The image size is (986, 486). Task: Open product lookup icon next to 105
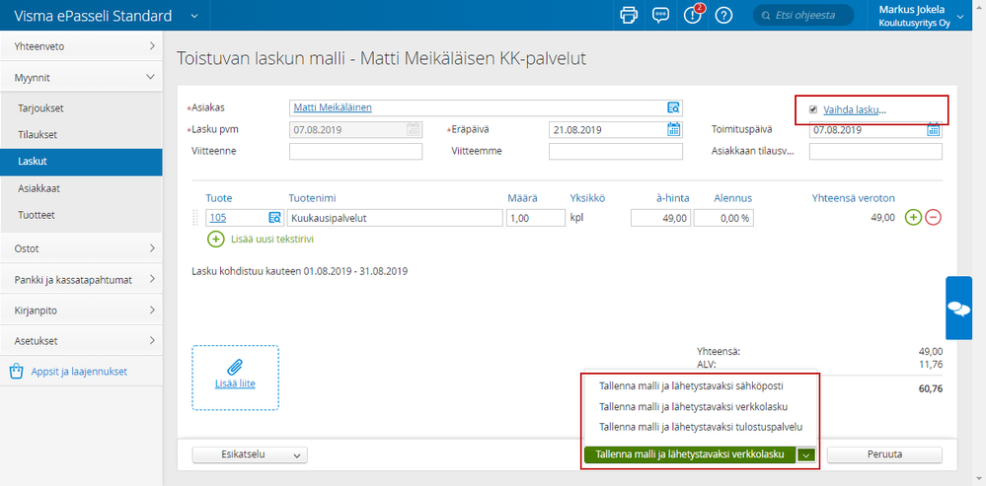(x=274, y=218)
